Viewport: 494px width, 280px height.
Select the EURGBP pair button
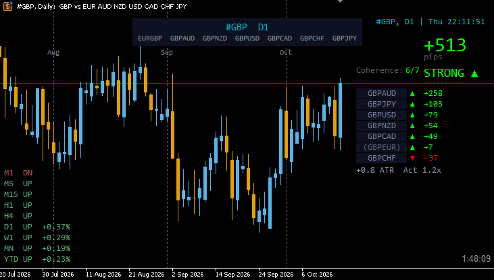[x=150, y=38]
